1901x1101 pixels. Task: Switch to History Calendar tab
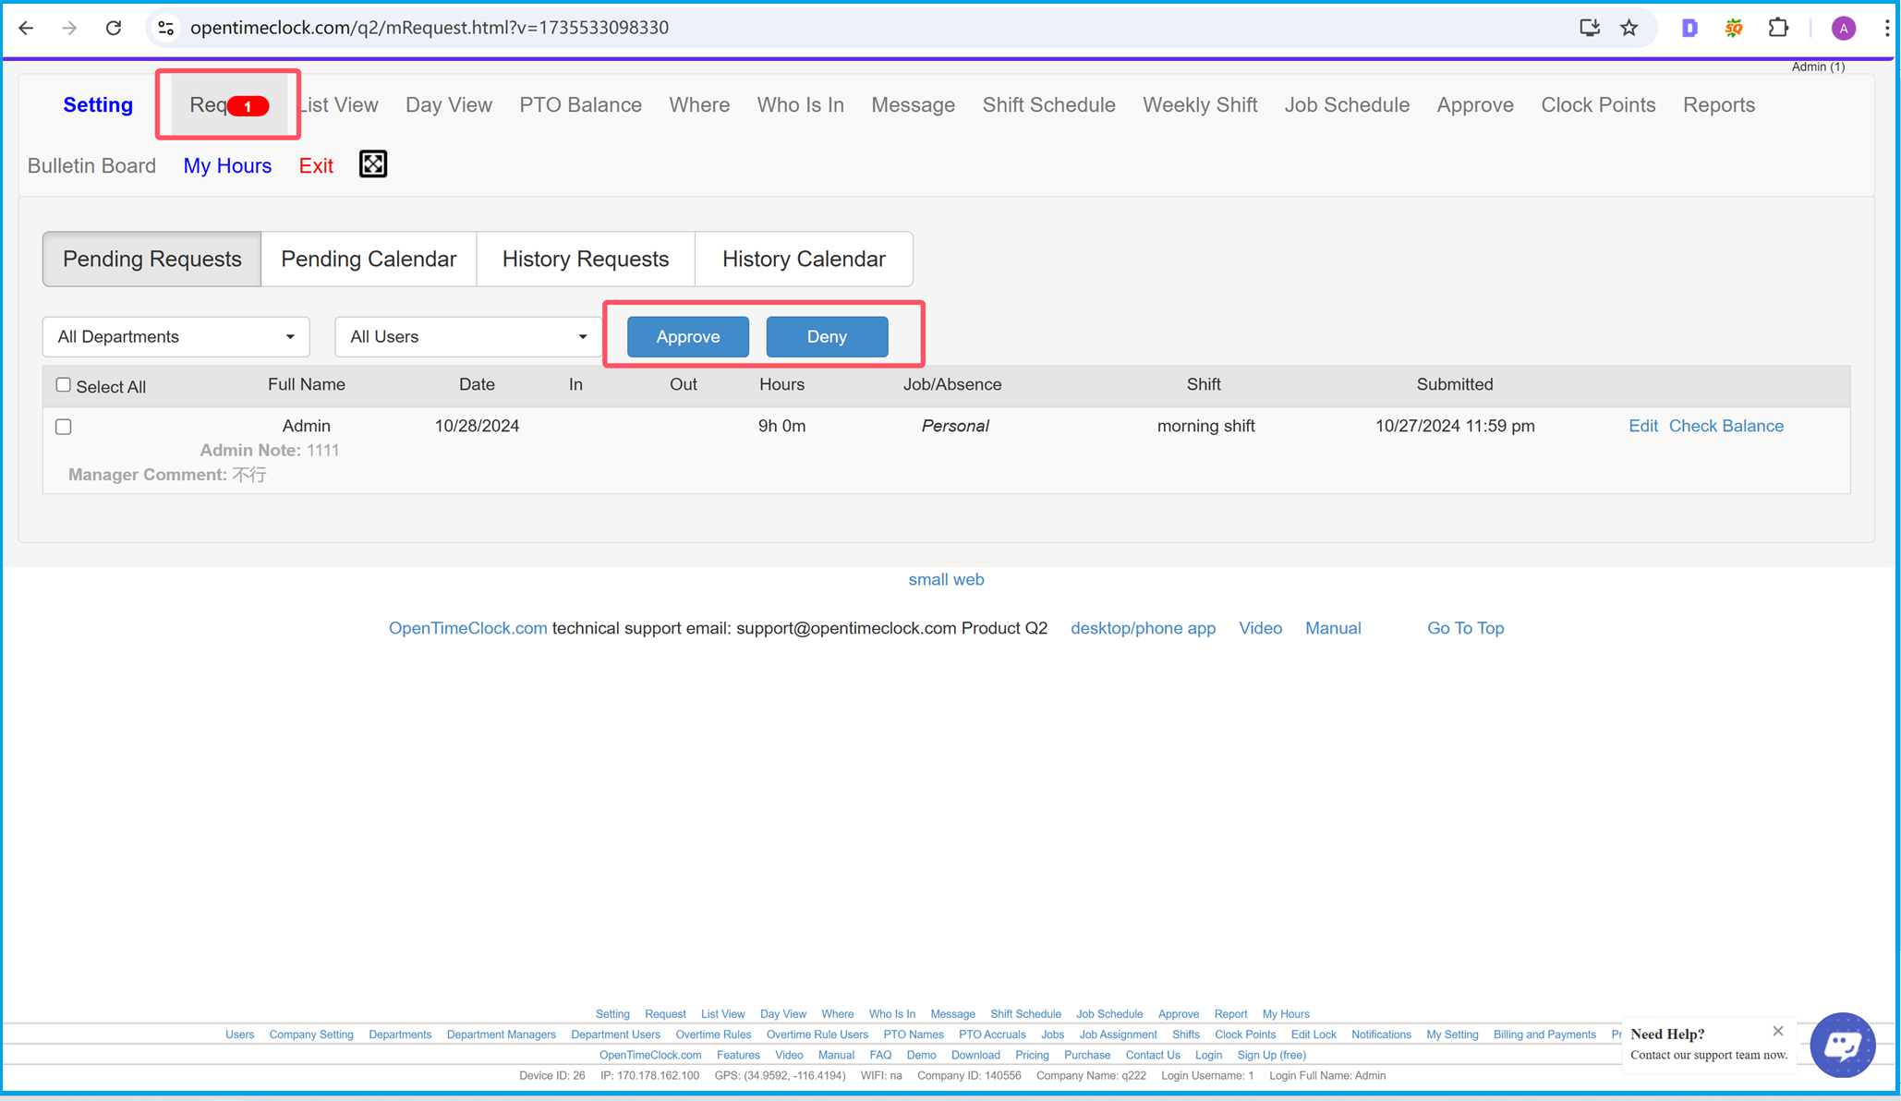[804, 259]
